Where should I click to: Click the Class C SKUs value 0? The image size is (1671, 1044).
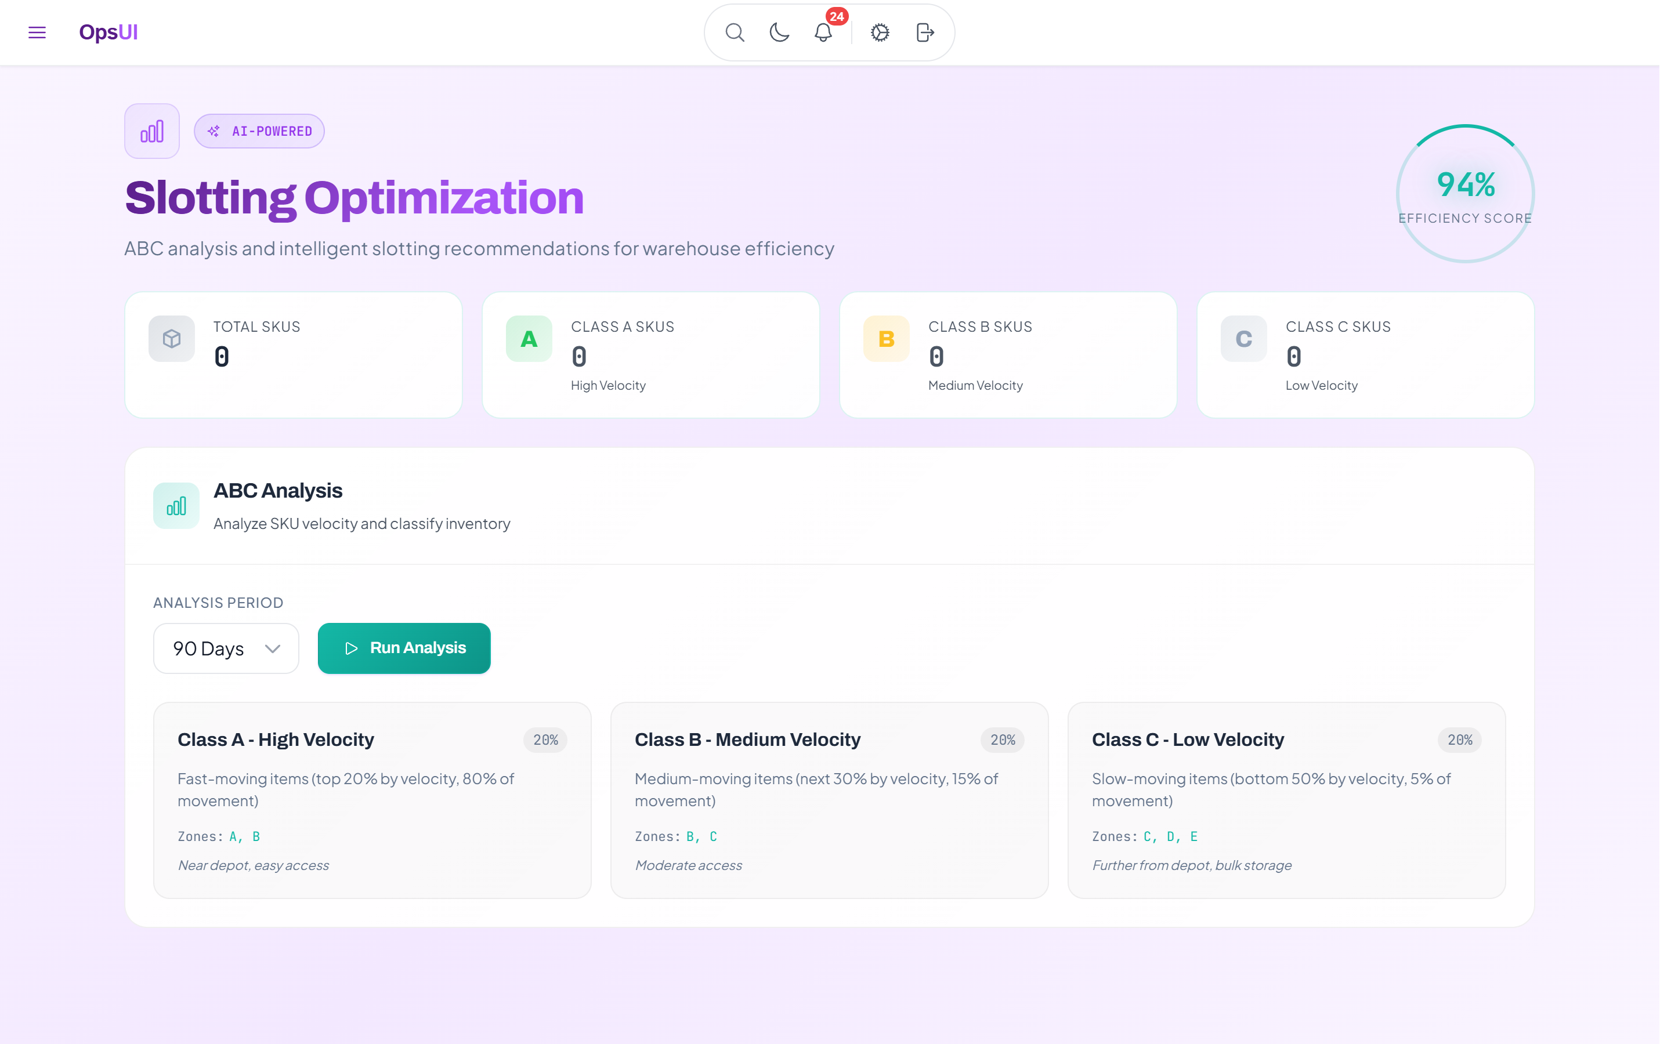(1294, 357)
